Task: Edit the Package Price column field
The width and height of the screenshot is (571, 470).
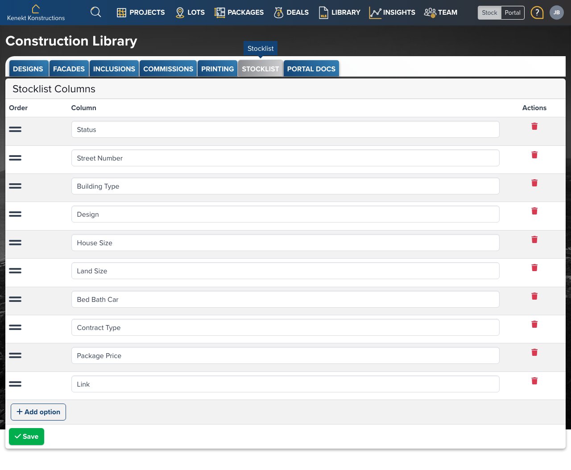Action: (285, 355)
